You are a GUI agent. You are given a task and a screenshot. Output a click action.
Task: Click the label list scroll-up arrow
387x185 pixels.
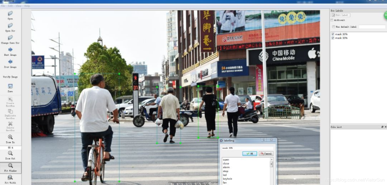(272, 160)
